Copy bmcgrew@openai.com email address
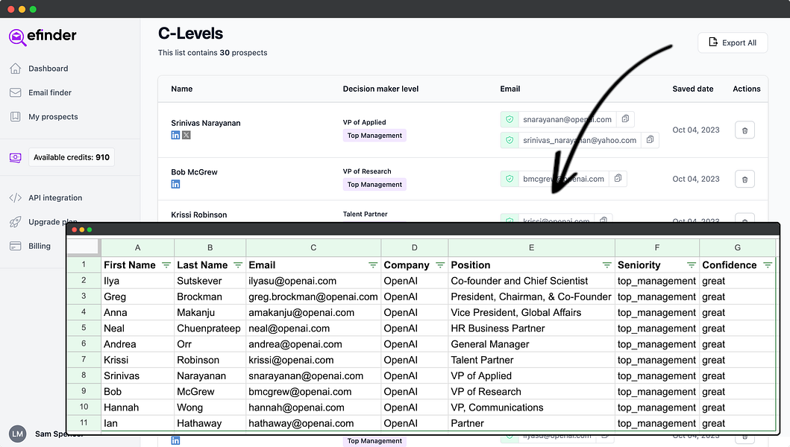 pyautogui.click(x=618, y=178)
